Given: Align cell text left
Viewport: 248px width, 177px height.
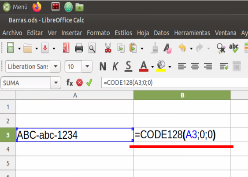Looking at the screenshot, I should [182, 66].
